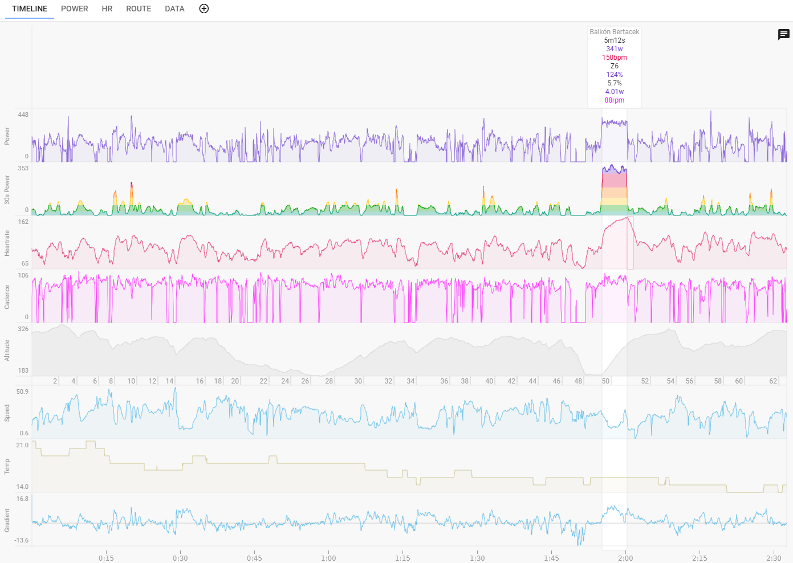Click the add chart plus icon
Image resolution: width=793 pixels, height=563 pixels.
tap(204, 9)
